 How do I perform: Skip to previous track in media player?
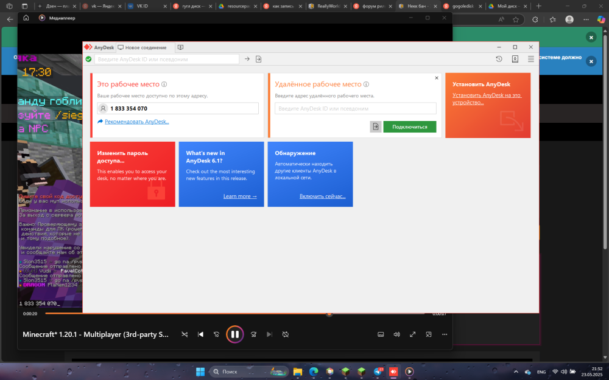click(x=200, y=334)
